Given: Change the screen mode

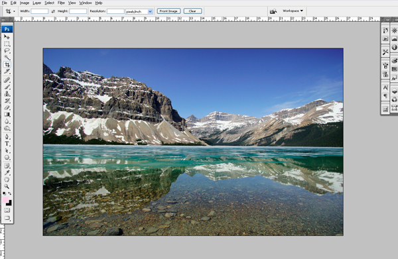Looking at the screenshot, I should click(7, 218).
